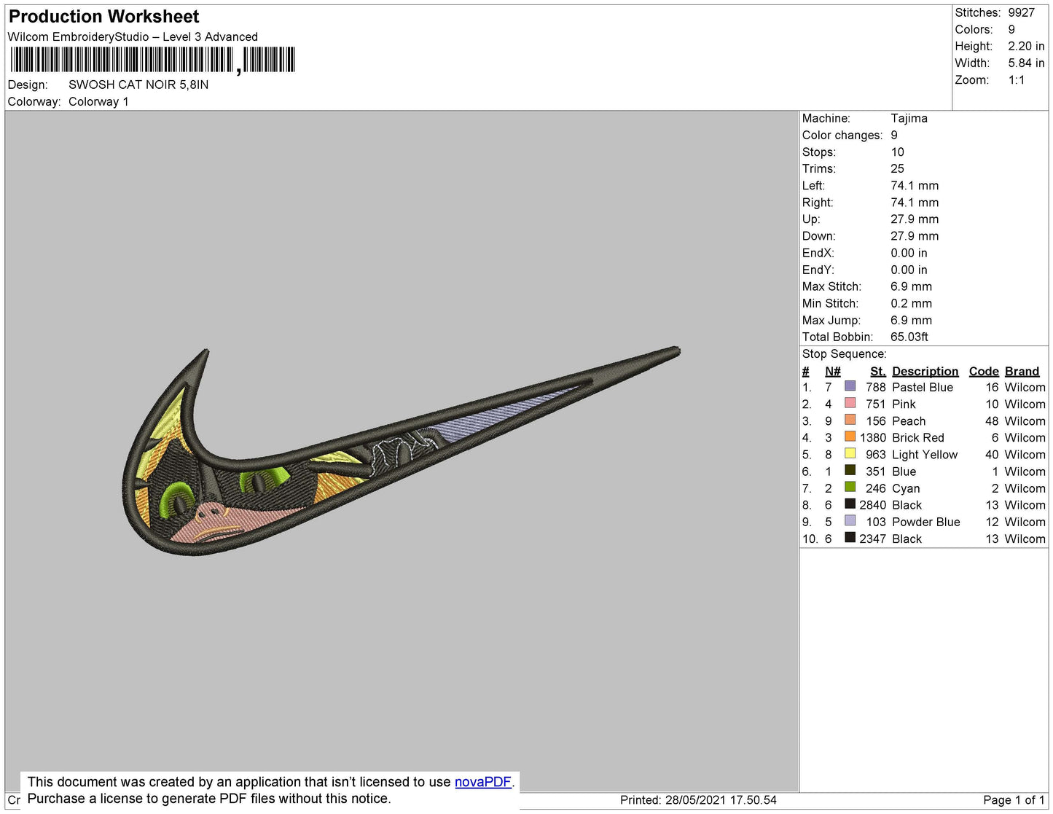Click the Brand column header
The width and height of the screenshot is (1053, 814).
[1022, 371]
